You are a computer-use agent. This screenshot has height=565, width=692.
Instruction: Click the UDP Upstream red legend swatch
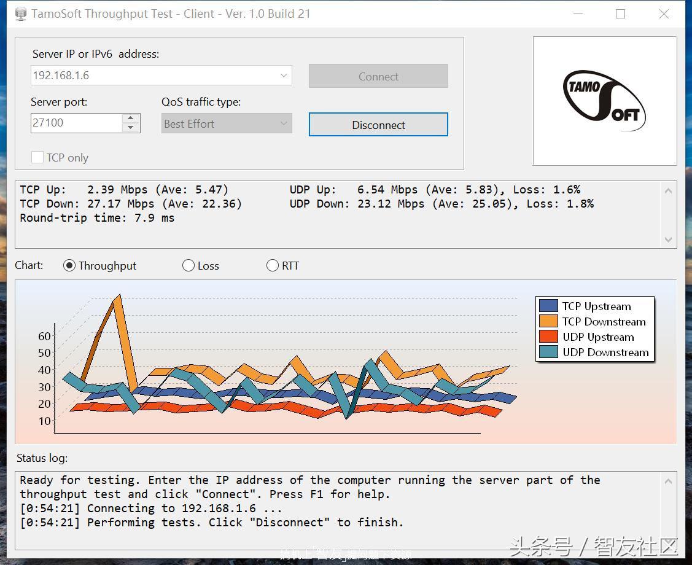click(x=548, y=337)
